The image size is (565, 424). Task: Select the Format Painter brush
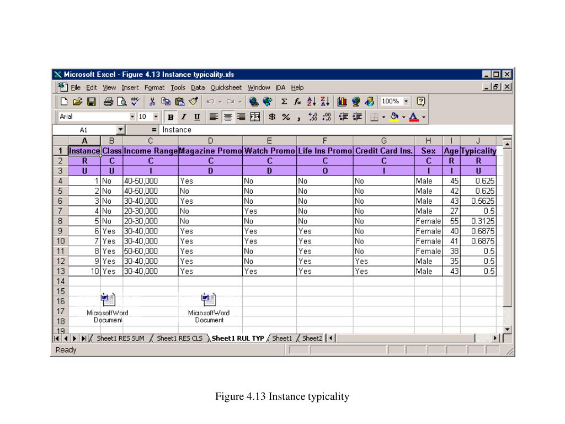tap(194, 102)
